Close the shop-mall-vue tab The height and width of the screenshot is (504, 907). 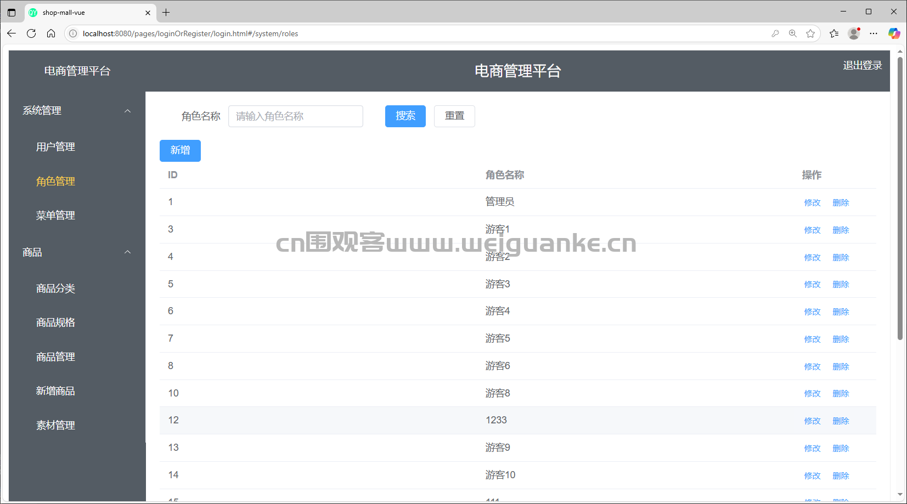tap(148, 13)
